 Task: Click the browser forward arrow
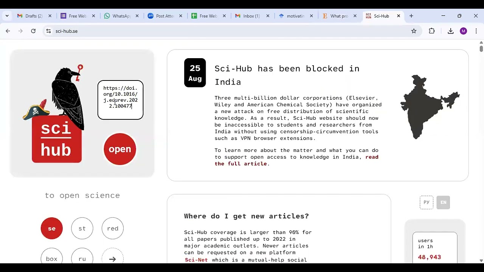pyautogui.click(x=21, y=31)
